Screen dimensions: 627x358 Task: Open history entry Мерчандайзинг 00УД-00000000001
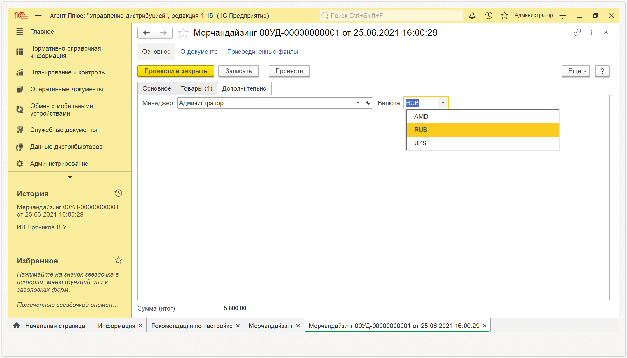point(68,211)
